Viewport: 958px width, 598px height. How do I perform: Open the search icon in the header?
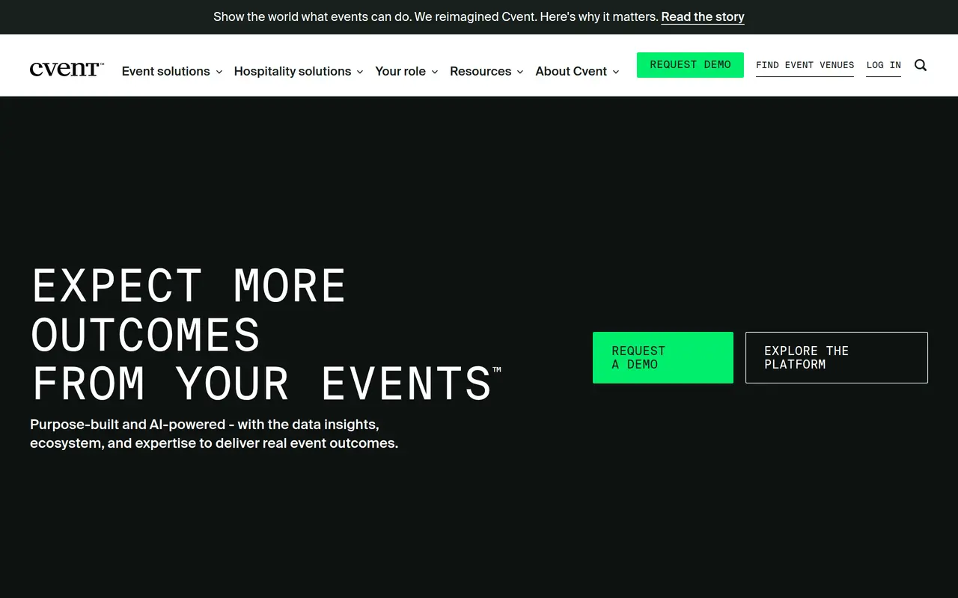(921, 65)
